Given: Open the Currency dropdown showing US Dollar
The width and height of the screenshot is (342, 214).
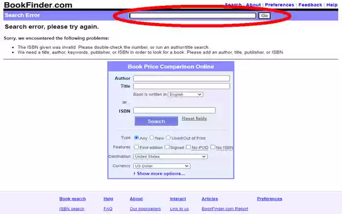Looking at the screenshot, I should [161, 166].
